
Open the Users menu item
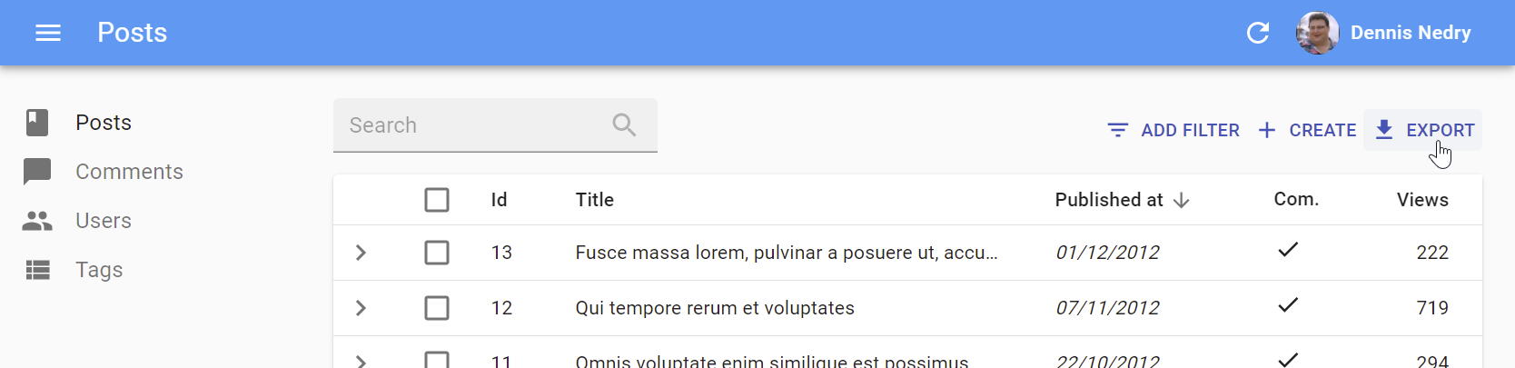coord(104,221)
